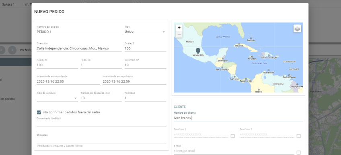Zoom in on the map
Image resolution: width=341 pixels, height=155 pixels.
pos(179,28)
